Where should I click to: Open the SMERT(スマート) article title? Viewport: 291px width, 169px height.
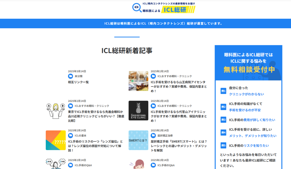point(179,146)
